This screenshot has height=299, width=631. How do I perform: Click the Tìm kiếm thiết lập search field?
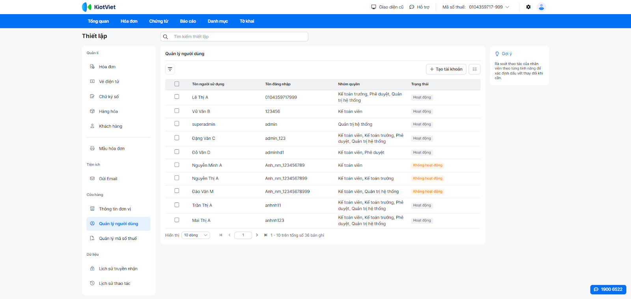(237, 37)
